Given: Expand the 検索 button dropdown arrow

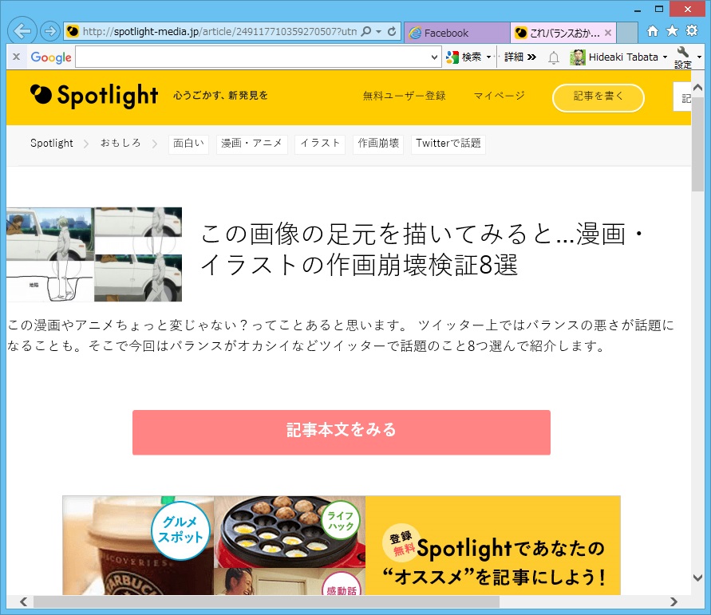Looking at the screenshot, I should [x=489, y=57].
